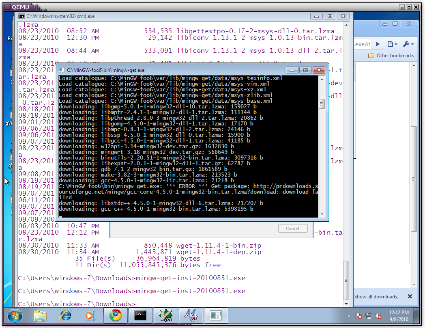Launch Internet Explorer from the taskbar
425x328 pixels.
click(x=65, y=315)
